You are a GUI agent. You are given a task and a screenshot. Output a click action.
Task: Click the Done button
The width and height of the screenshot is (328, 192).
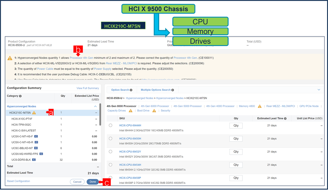coord(93,182)
